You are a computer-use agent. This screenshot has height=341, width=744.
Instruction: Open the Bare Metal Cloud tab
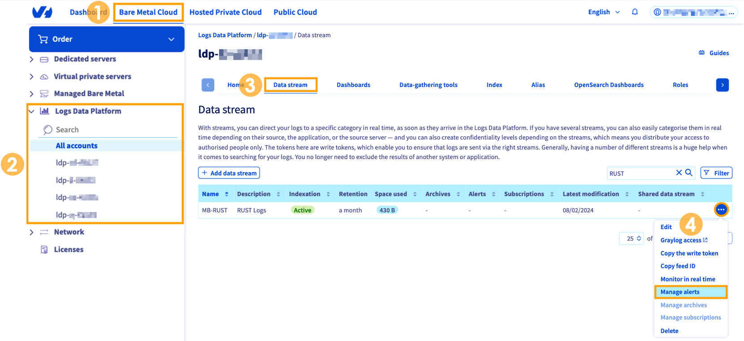(x=148, y=12)
